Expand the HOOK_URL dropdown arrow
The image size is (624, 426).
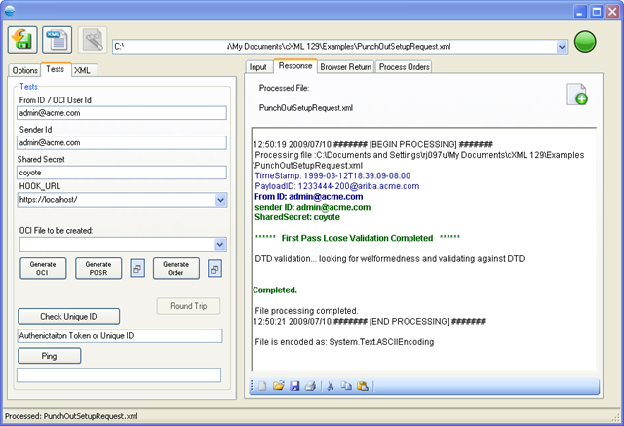(221, 200)
